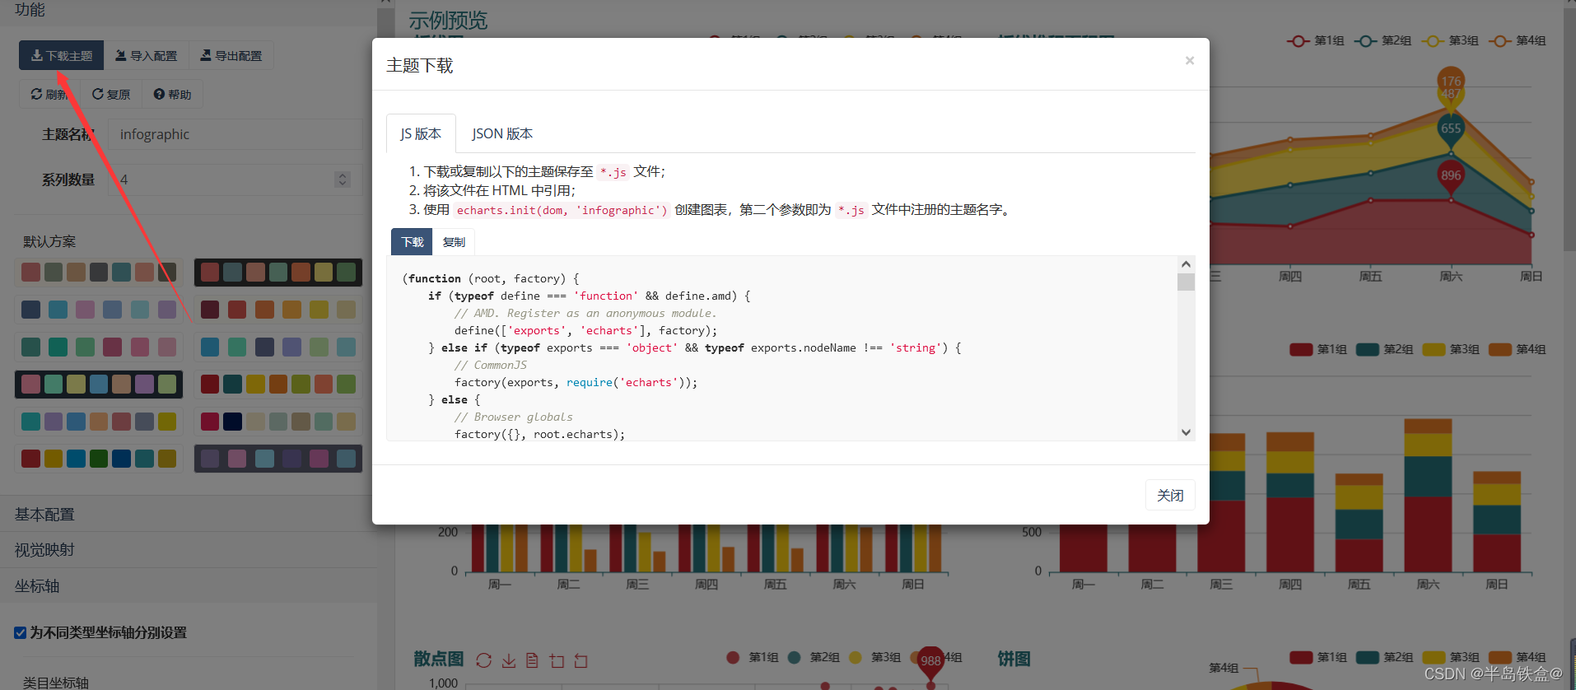This screenshot has height=690, width=1576.
Task: Click the 复制 copy button above the code
Action: tap(454, 242)
